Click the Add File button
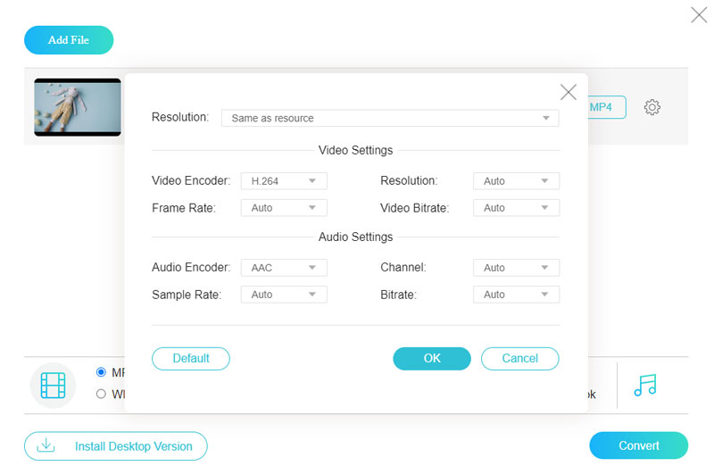Screen dimensions: 714x466 coord(69,40)
